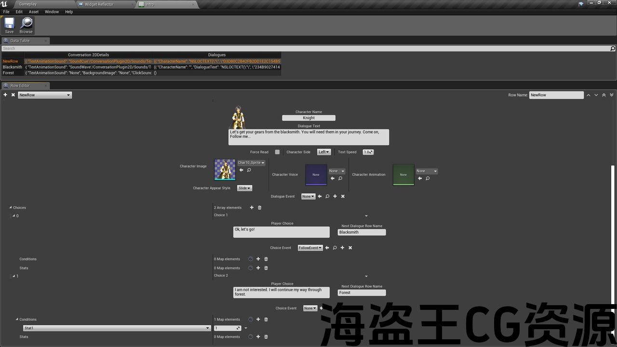Open the Character Appear Style dropdown set to Slide

click(244, 188)
